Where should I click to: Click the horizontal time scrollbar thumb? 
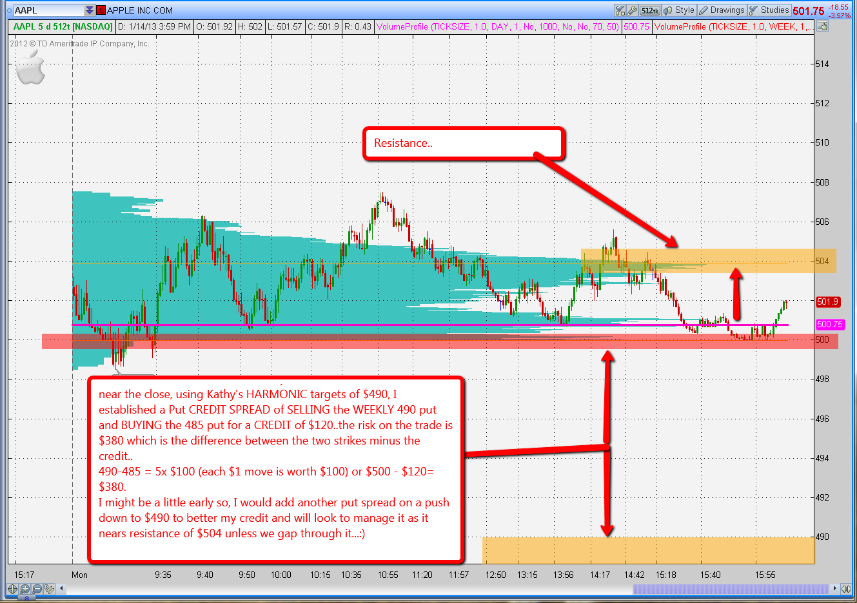pos(730,589)
